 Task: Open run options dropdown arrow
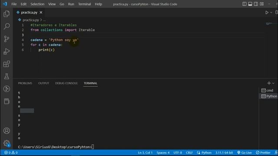(x=271, y=13)
